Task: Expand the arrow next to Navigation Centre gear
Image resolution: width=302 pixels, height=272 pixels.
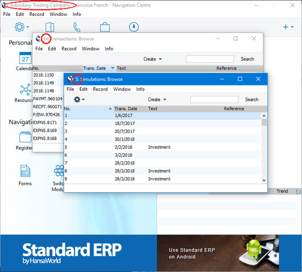Action: click(28, 27)
